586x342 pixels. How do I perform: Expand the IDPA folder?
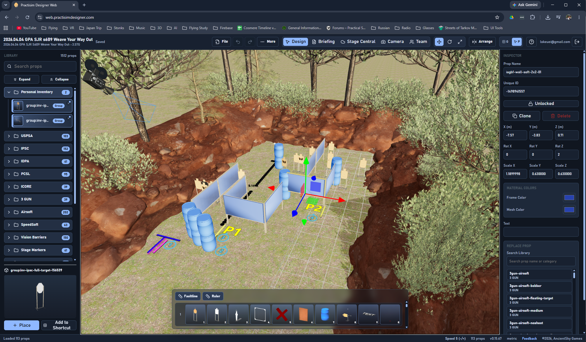9,161
